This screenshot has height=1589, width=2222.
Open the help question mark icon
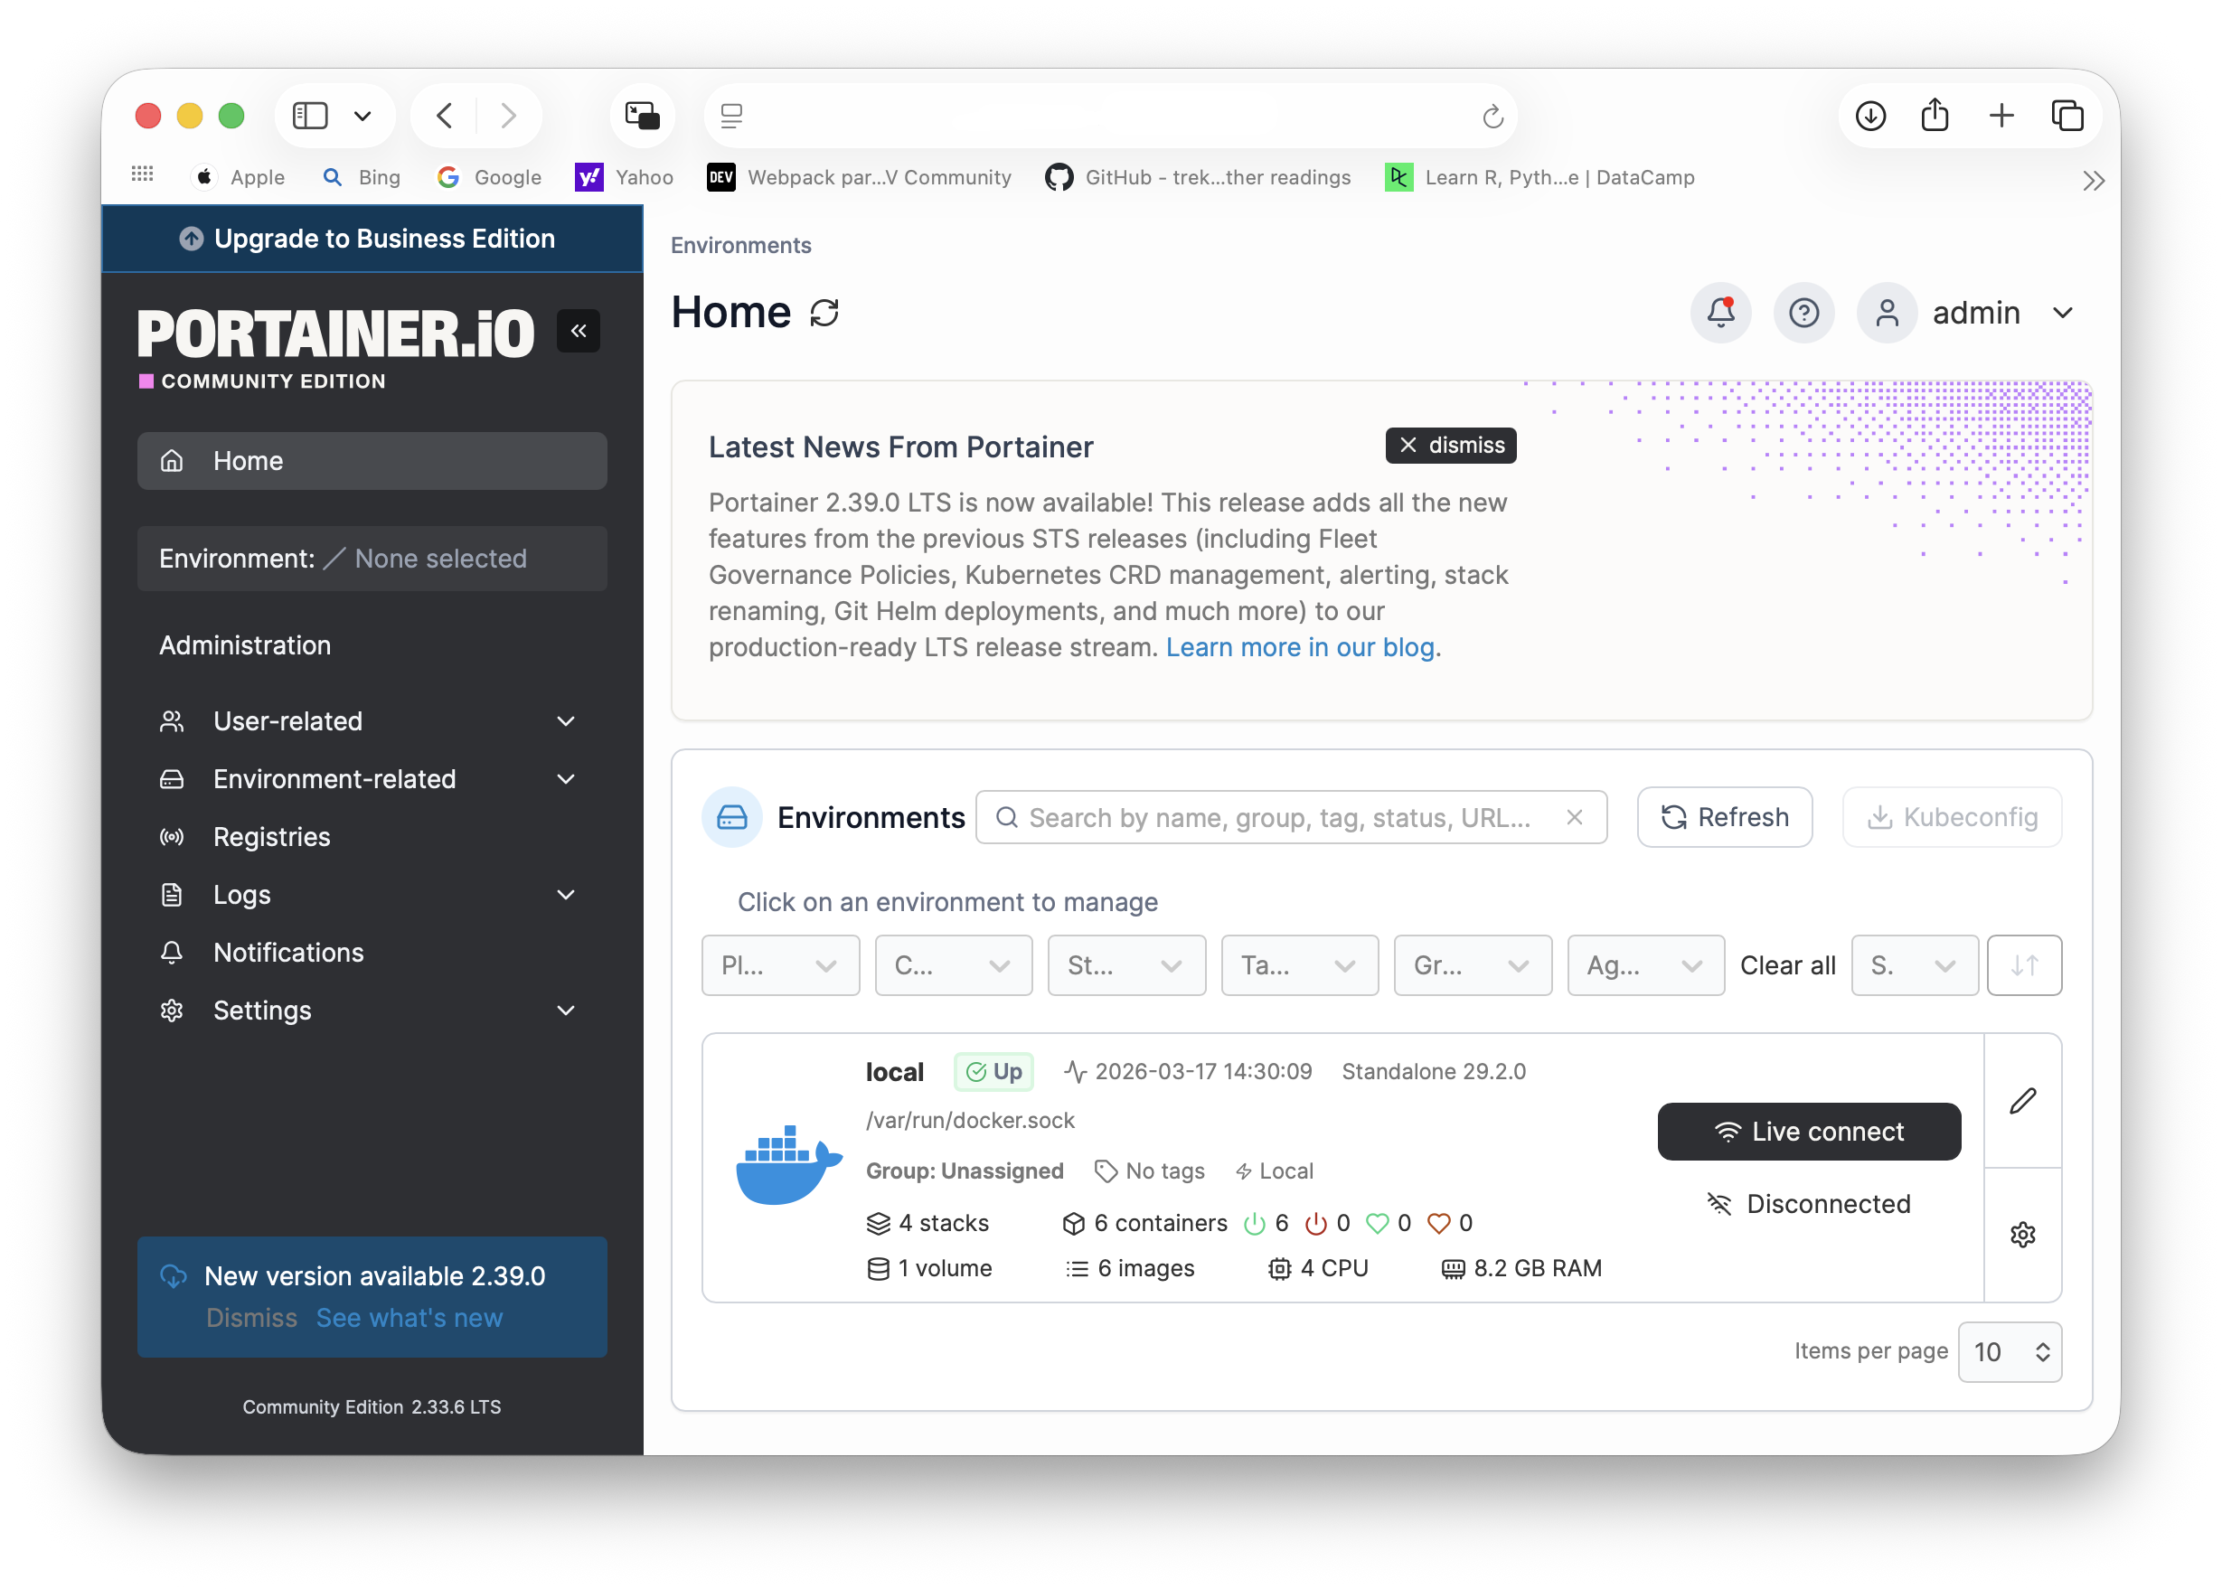click(x=1803, y=313)
